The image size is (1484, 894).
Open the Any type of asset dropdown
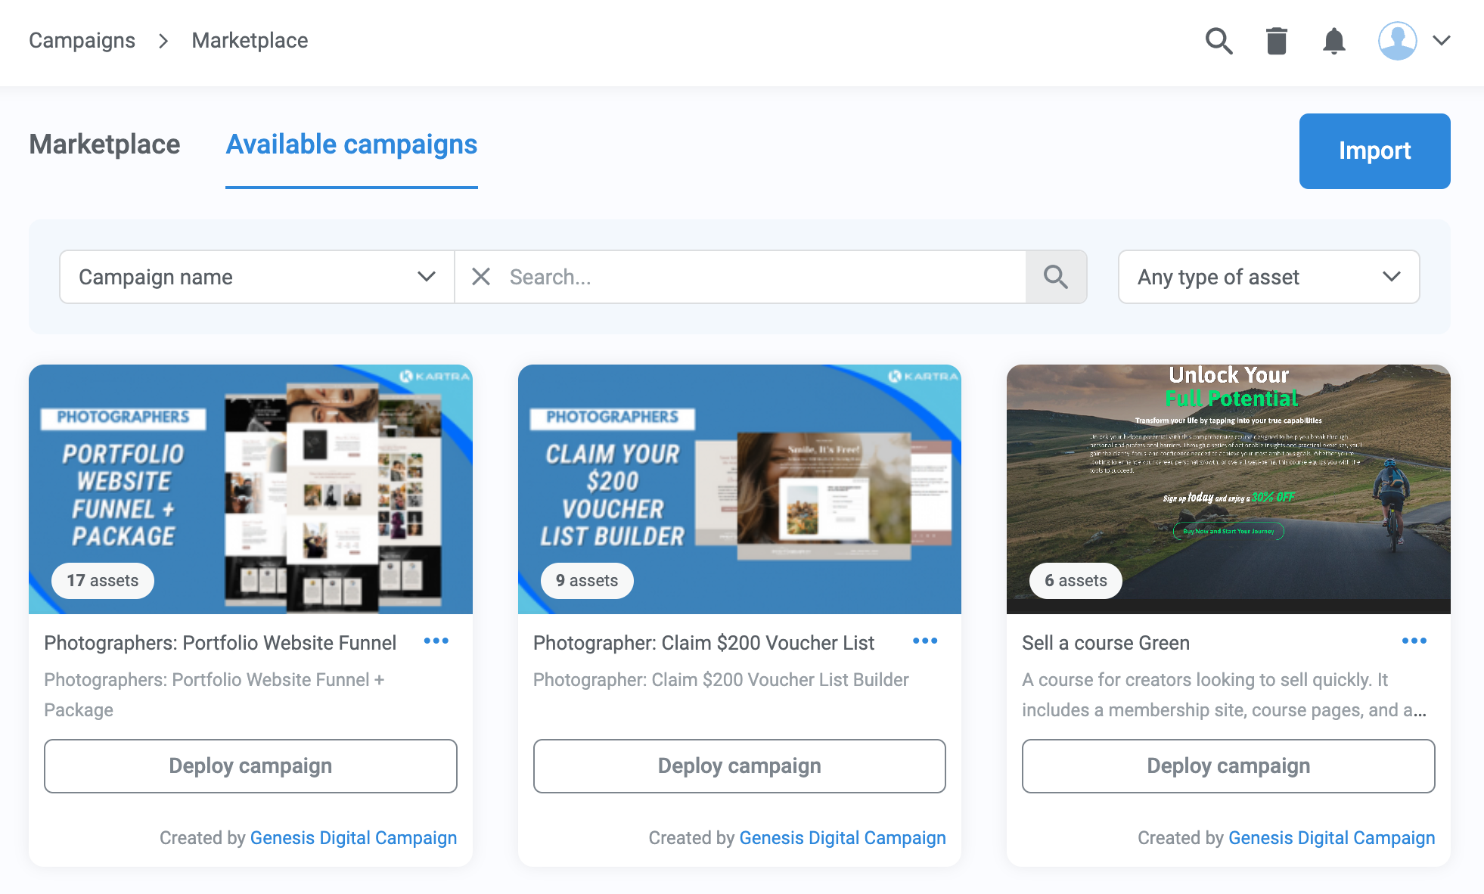[1268, 277]
